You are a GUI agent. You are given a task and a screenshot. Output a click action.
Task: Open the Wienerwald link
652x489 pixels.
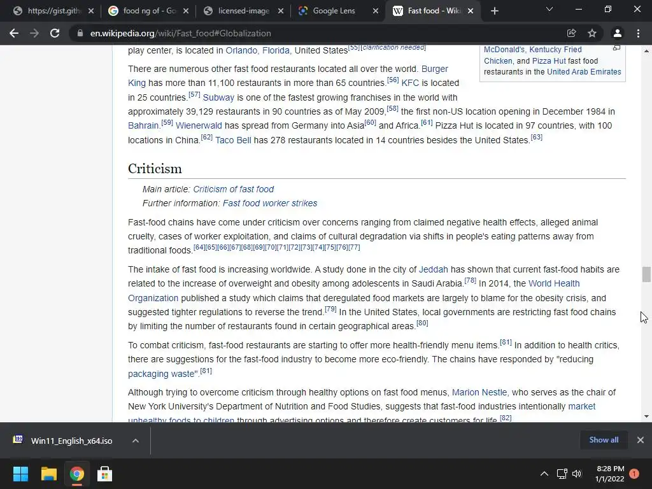click(x=199, y=125)
